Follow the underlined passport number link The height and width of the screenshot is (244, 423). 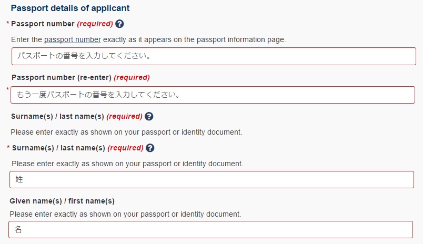pos(72,39)
